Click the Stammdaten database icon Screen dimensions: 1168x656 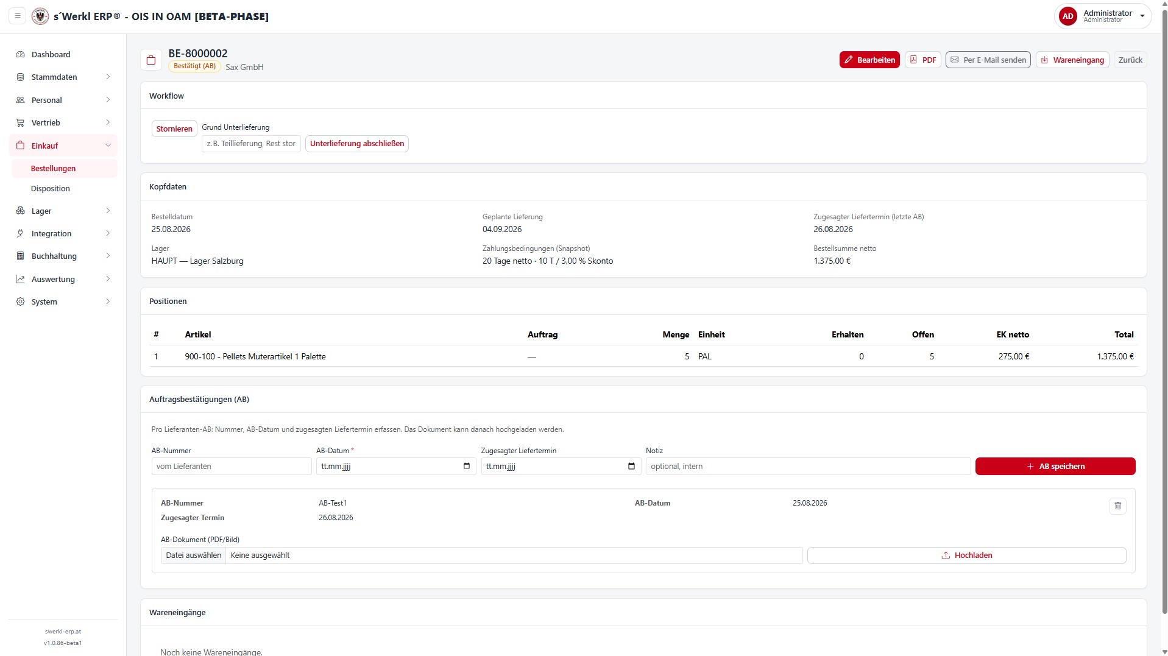point(21,77)
